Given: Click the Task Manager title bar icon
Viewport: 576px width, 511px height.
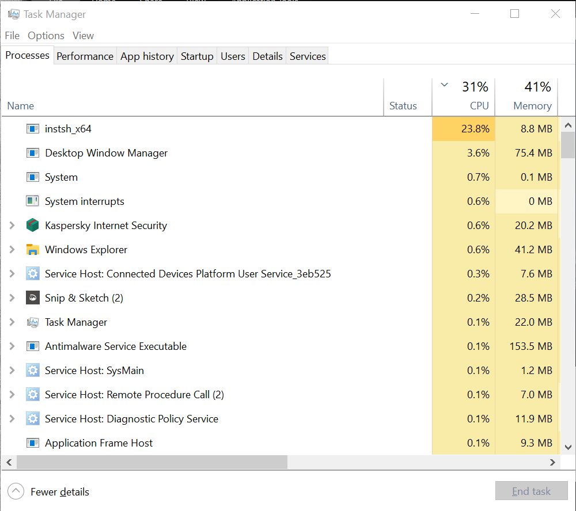Looking at the screenshot, I should tap(14, 14).
